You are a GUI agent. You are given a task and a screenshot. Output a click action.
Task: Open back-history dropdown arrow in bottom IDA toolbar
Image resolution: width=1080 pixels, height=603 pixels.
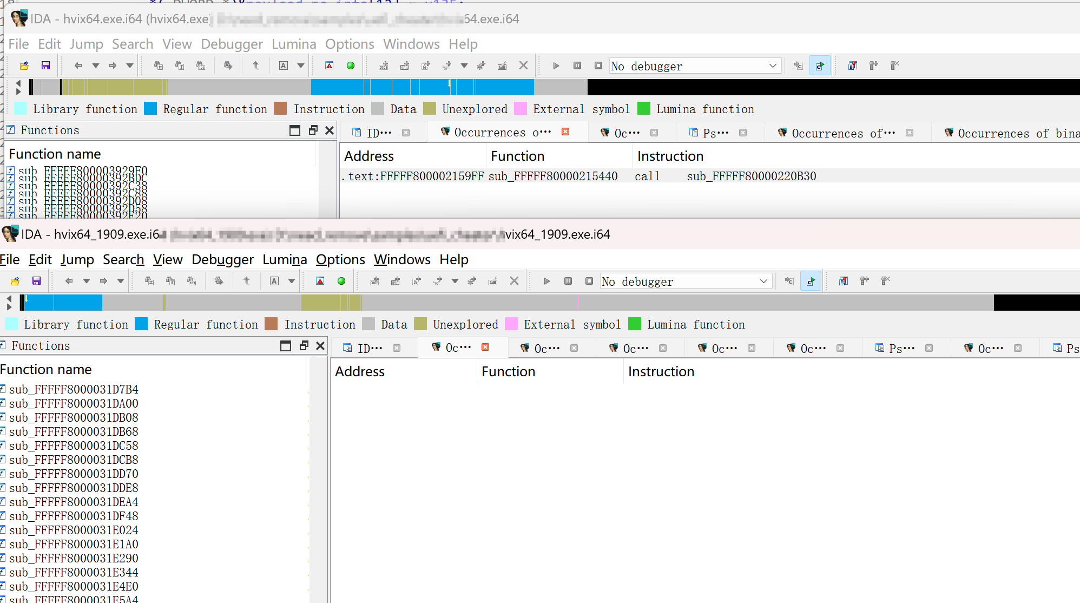[86, 281]
